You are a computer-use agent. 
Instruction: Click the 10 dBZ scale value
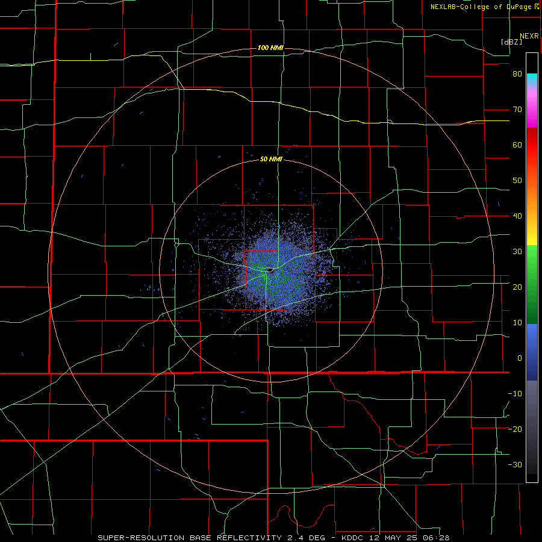[517, 323]
